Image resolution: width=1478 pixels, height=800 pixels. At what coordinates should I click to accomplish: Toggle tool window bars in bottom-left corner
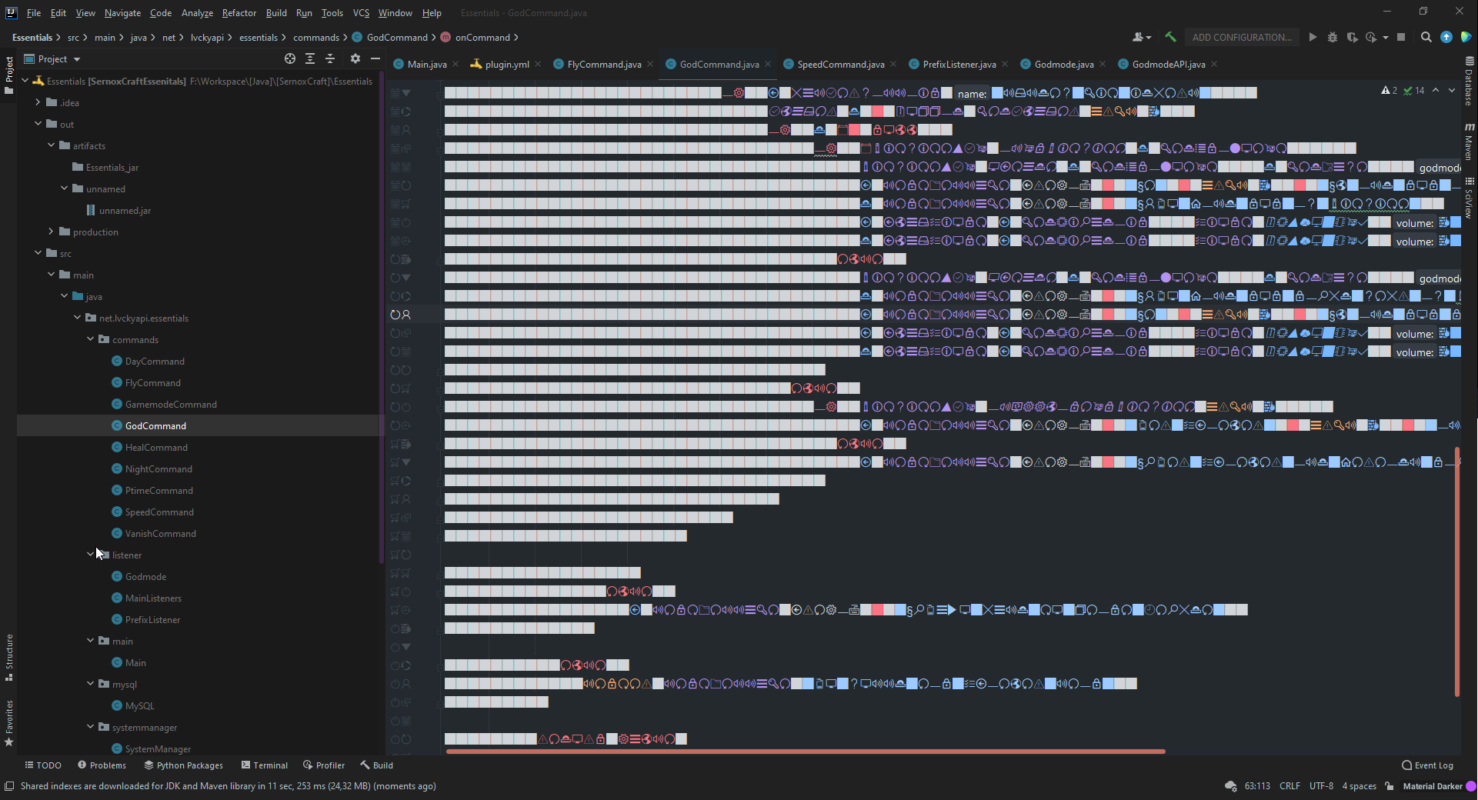(9, 786)
